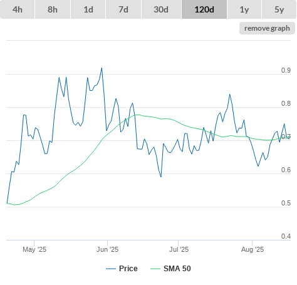Click the remove graph button
The height and width of the screenshot is (285, 297).
[267, 28]
